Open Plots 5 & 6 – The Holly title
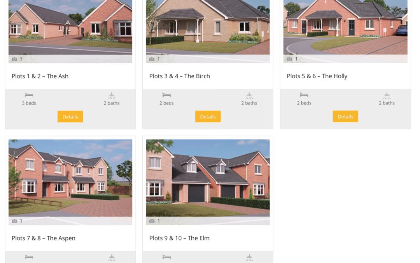This screenshot has height=263, width=420. click(x=317, y=76)
